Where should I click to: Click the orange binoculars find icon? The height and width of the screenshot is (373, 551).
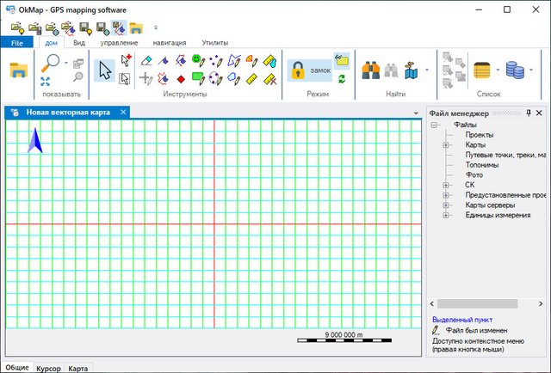[x=371, y=70]
